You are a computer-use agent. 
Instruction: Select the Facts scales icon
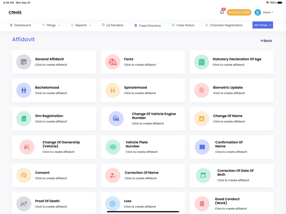click(113, 62)
